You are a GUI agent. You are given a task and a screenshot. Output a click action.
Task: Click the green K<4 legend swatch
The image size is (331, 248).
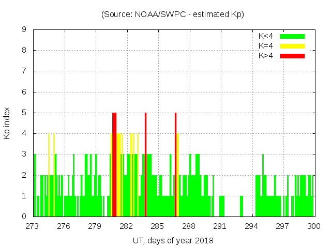tap(292, 36)
